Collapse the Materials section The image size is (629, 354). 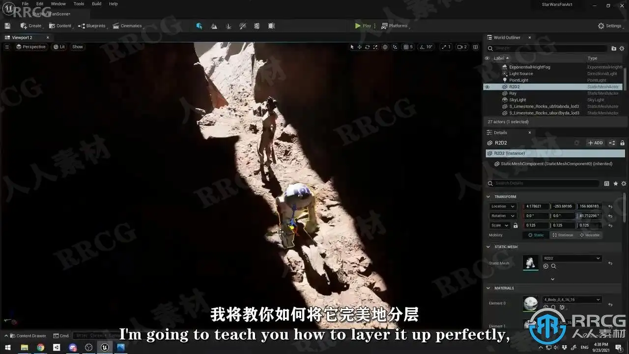(x=488, y=288)
